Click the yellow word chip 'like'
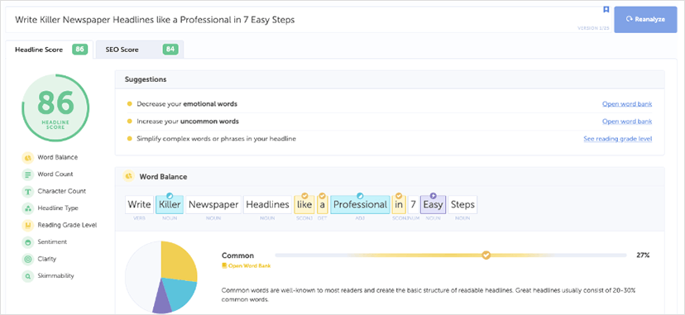685x315 pixels. click(304, 204)
